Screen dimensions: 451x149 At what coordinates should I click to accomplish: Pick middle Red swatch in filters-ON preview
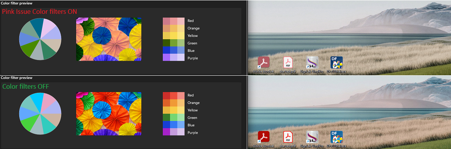pos(174,21)
